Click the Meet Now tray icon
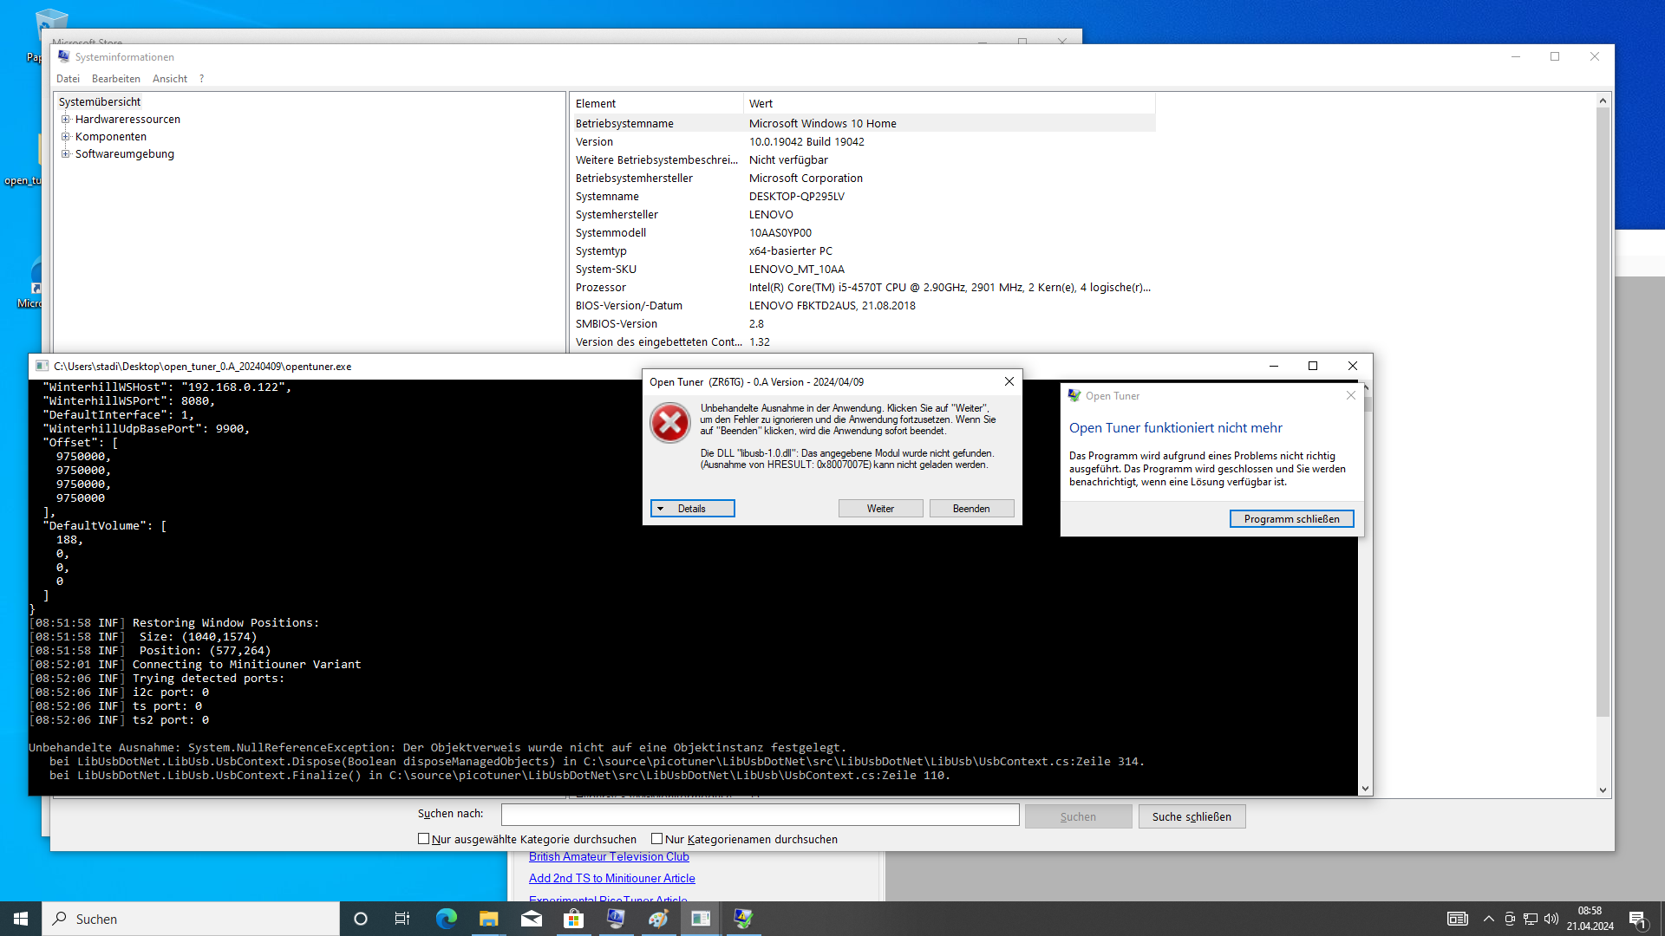This screenshot has height=936, width=1665. tap(1510, 919)
